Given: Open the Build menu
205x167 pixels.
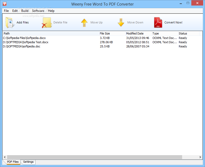Looking at the screenshot, I should 25,11.
